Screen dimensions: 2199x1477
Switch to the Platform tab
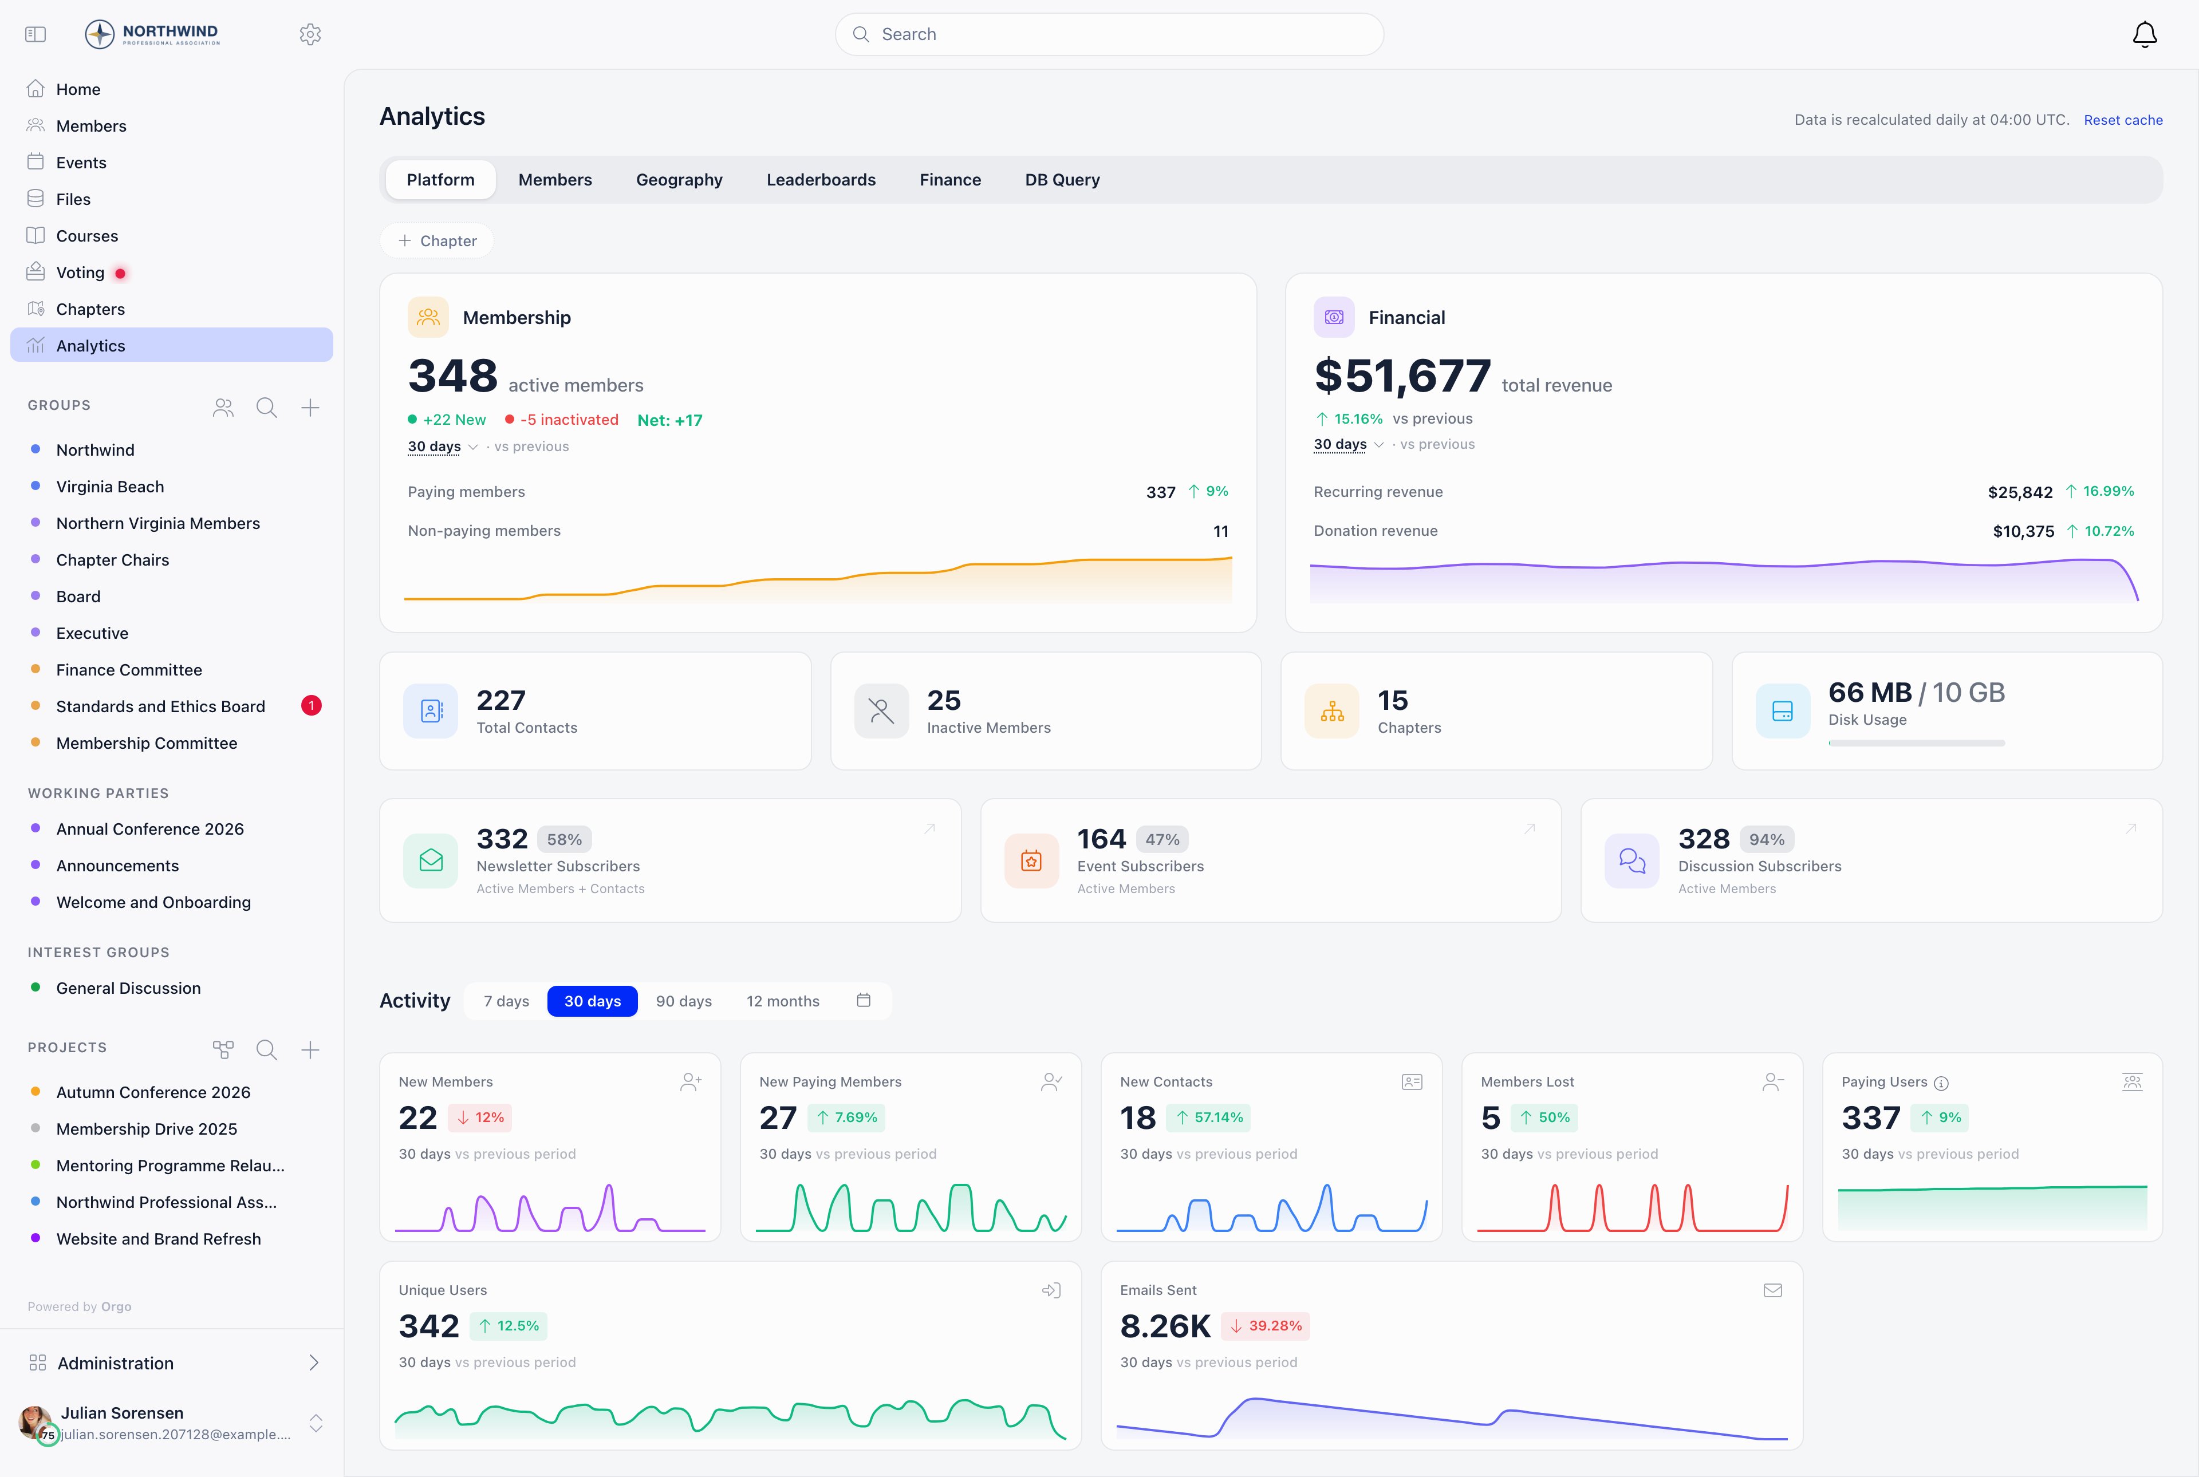440,180
